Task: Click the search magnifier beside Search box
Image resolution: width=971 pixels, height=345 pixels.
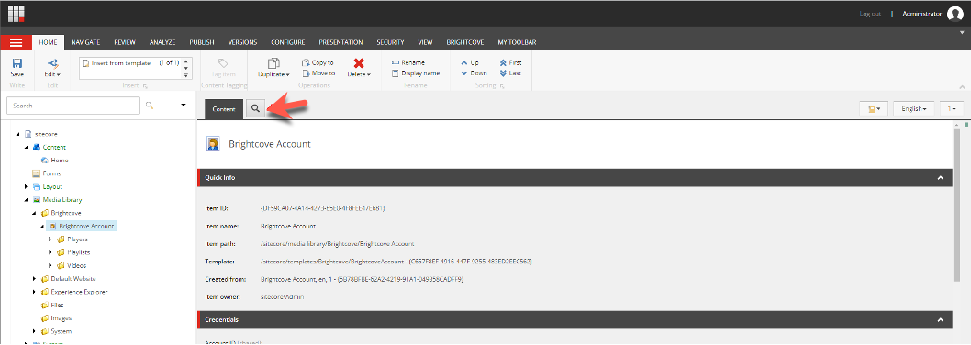Action: coord(150,106)
